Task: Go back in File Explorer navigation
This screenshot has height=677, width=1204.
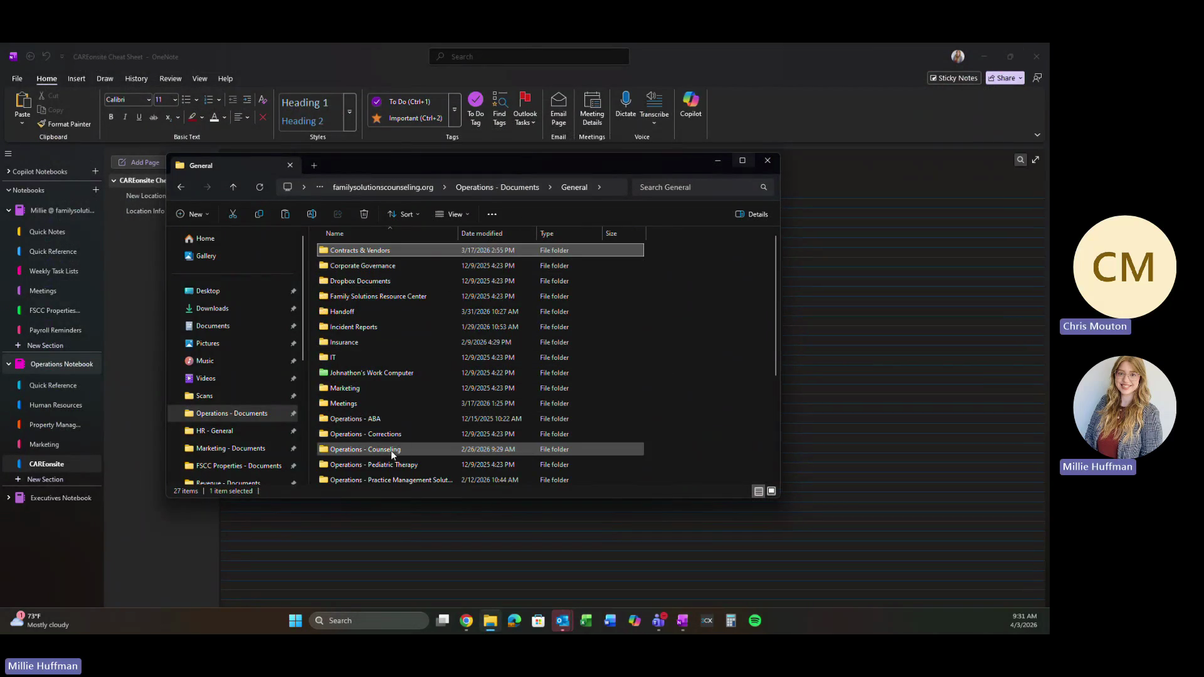Action: point(181,187)
